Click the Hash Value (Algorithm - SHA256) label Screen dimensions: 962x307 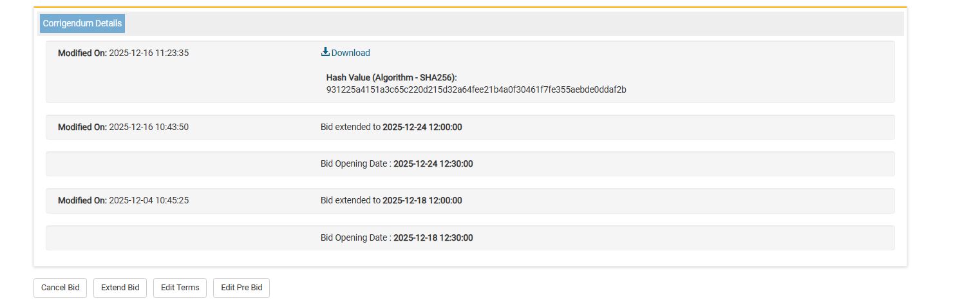[x=391, y=77]
